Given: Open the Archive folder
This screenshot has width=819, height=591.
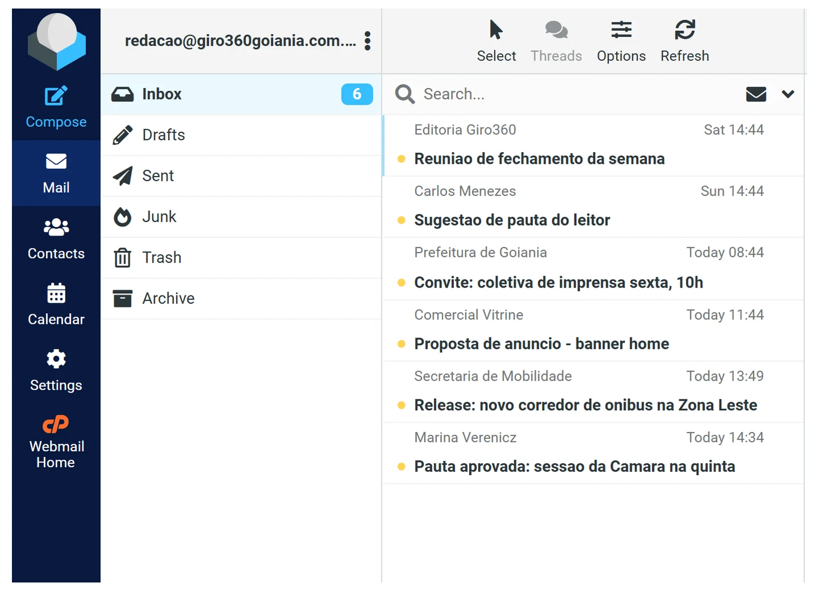Looking at the screenshot, I should point(241,299).
